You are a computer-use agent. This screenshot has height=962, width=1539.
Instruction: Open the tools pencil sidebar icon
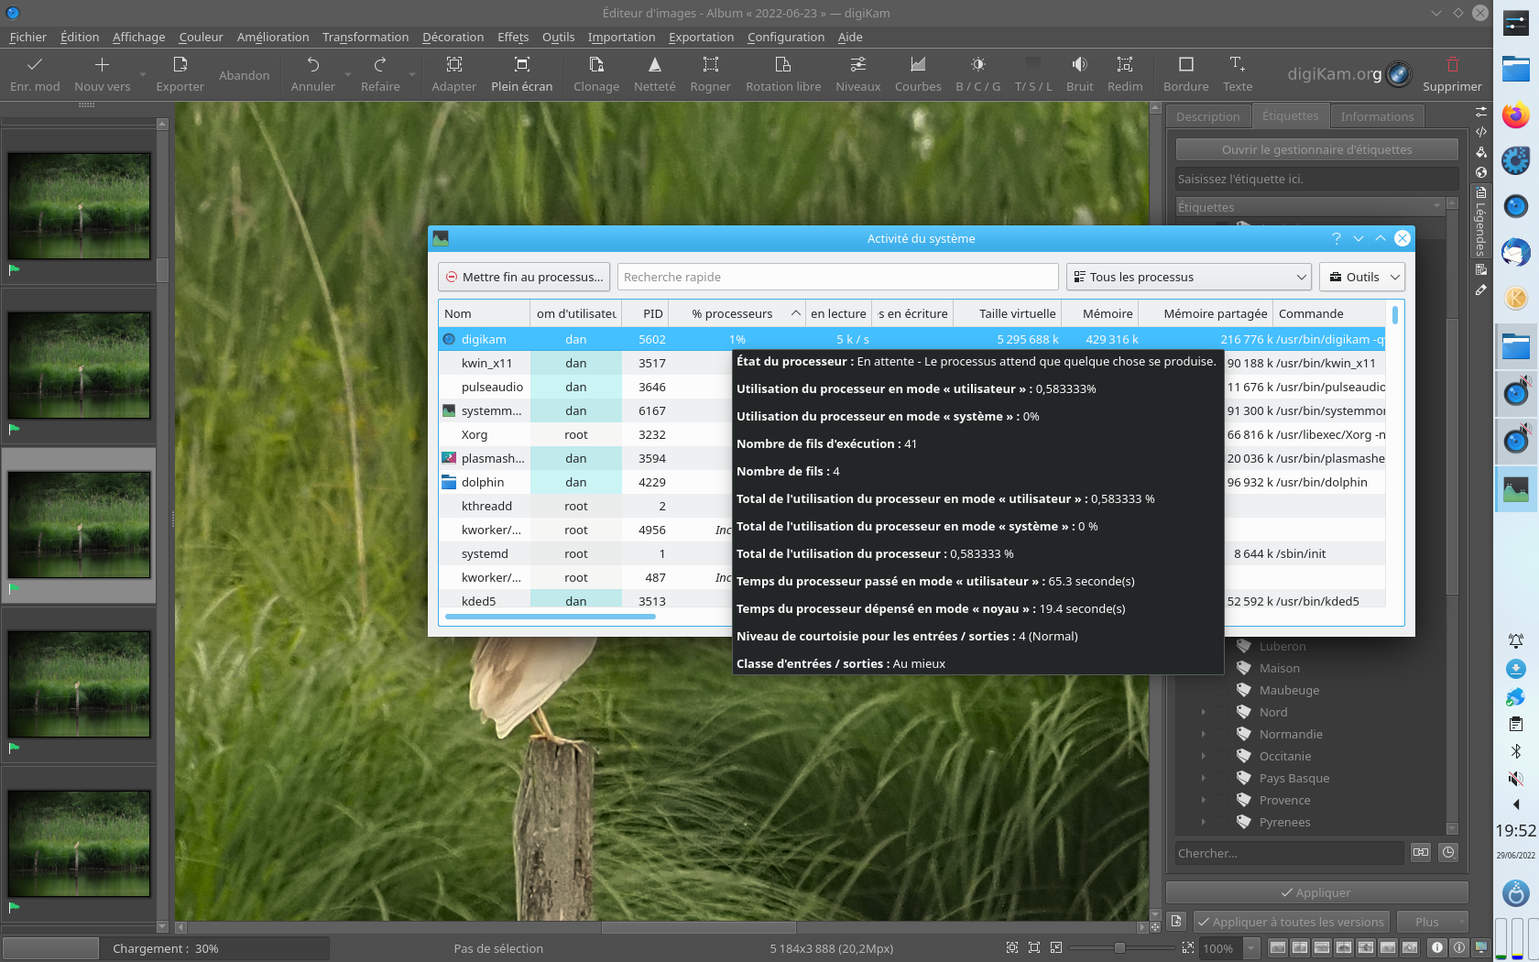click(x=1481, y=290)
